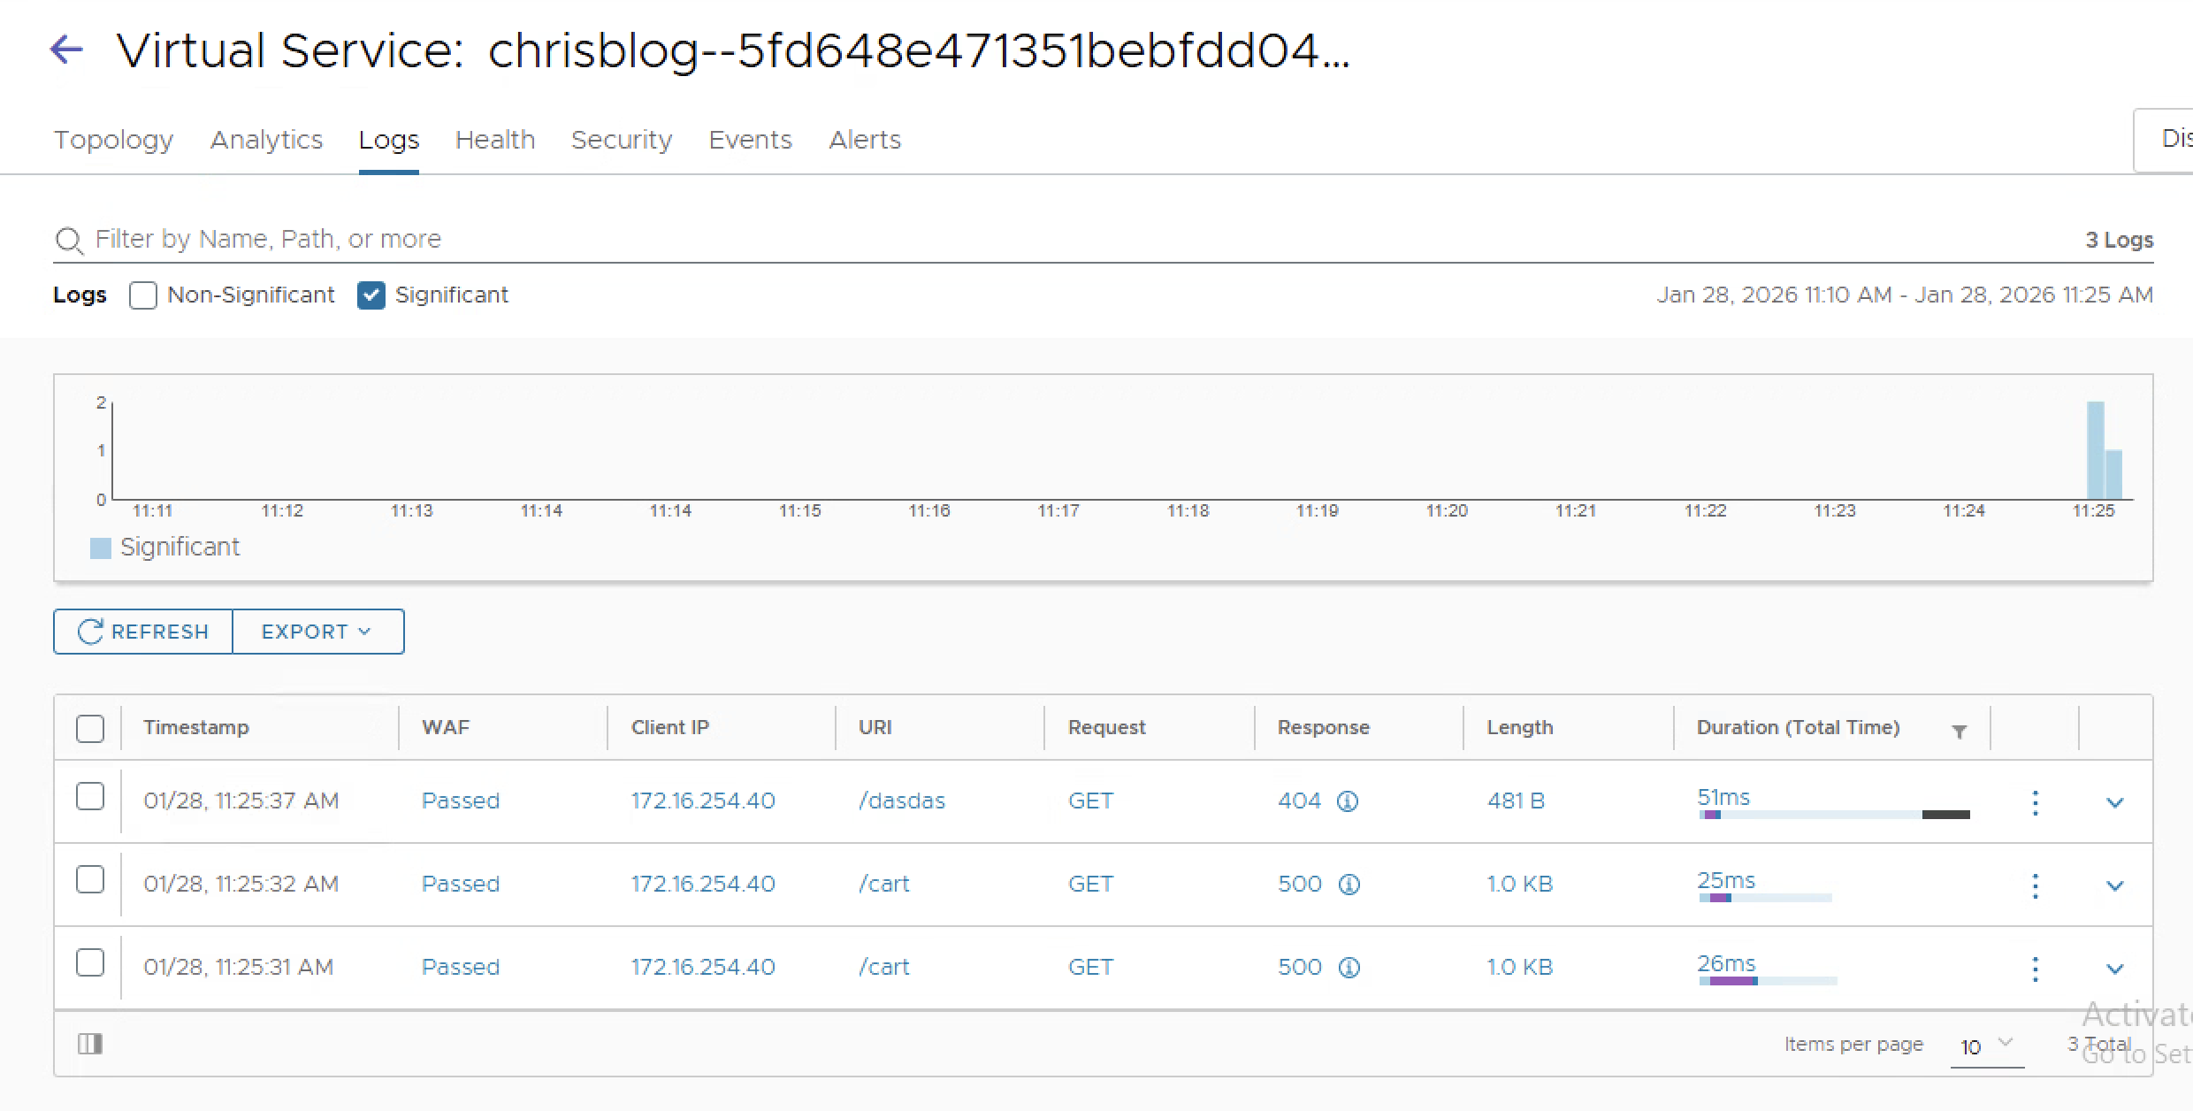
Task: Open three-dot menu for 11:25:31 AM row
Action: [x=2035, y=969]
